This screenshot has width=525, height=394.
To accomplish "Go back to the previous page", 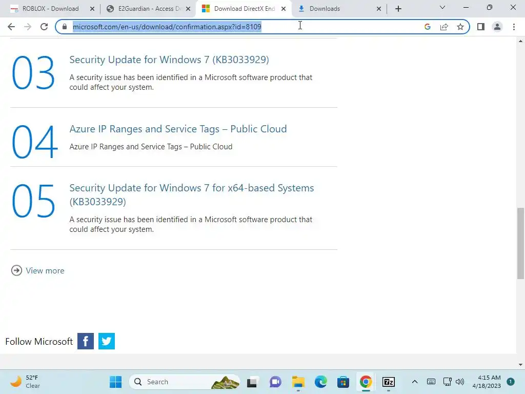I will [x=11, y=27].
